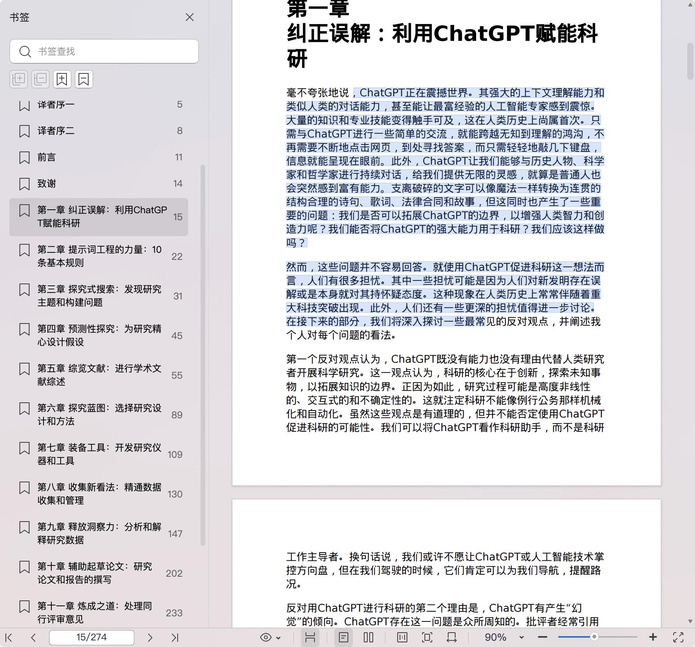The width and height of the screenshot is (695, 647).
Task: Click the zoom slider handle
Action: coord(594,637)
